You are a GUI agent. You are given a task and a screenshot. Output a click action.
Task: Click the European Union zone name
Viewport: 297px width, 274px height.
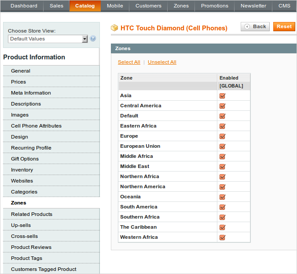coord(140,146)
